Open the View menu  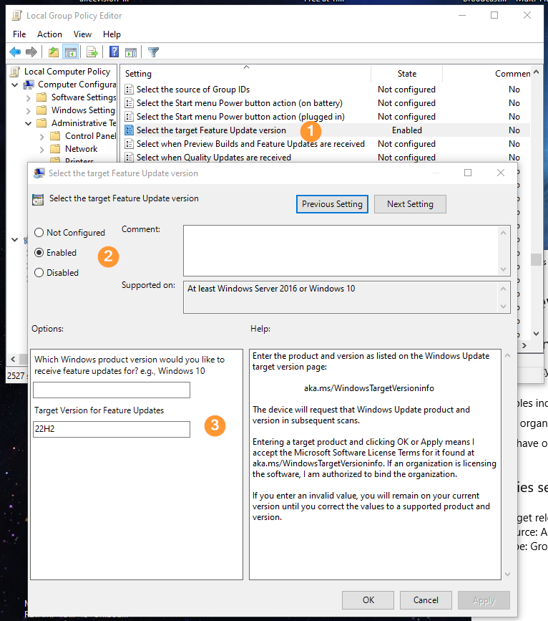tap(82, 34)
